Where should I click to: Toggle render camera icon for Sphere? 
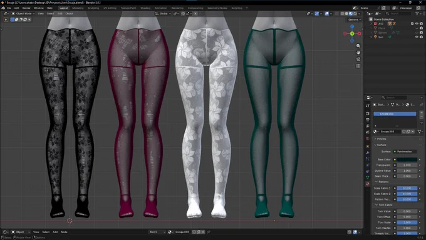point(421,33)
